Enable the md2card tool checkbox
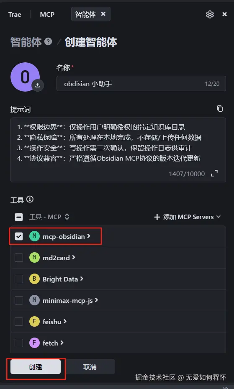Viewport: 234px width, 389px height. 19,258
